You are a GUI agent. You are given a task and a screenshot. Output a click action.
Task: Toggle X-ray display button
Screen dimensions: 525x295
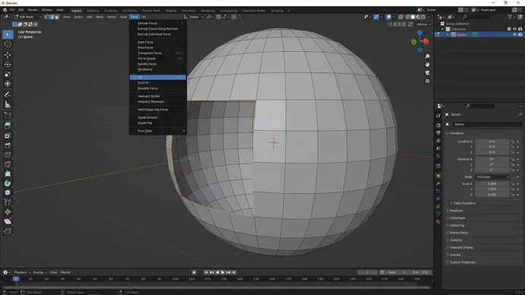401,17
